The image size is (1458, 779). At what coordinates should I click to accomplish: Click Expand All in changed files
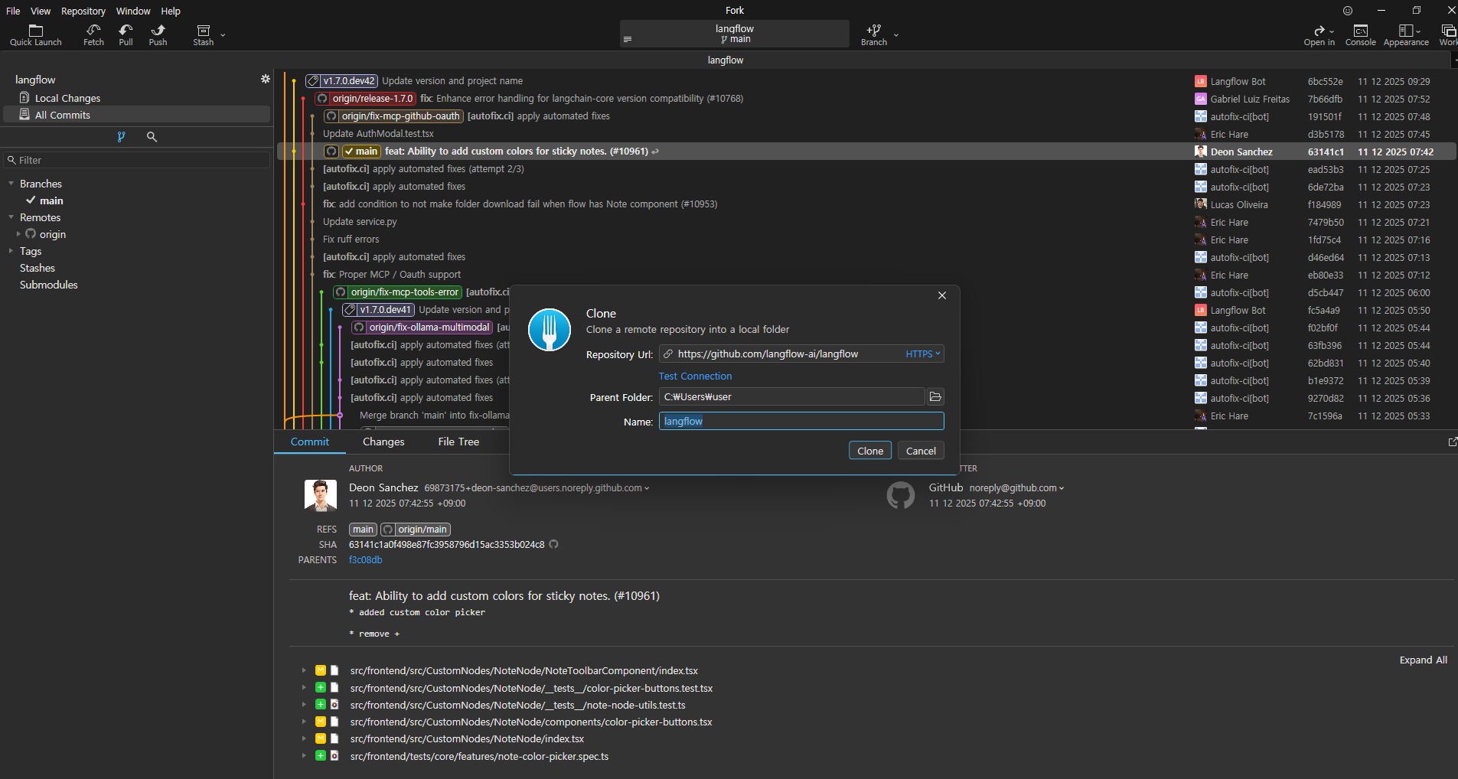[x=1423, y=660]
